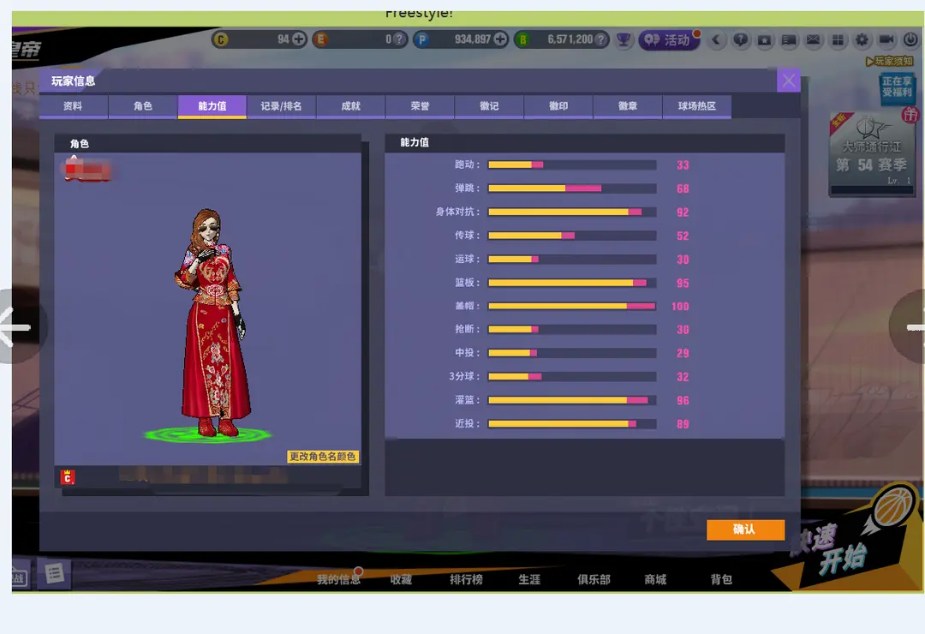This screenshot has height=634, width=925.
Task: Open the 荣誉 honors tab
Action: [x=420, y=106]
